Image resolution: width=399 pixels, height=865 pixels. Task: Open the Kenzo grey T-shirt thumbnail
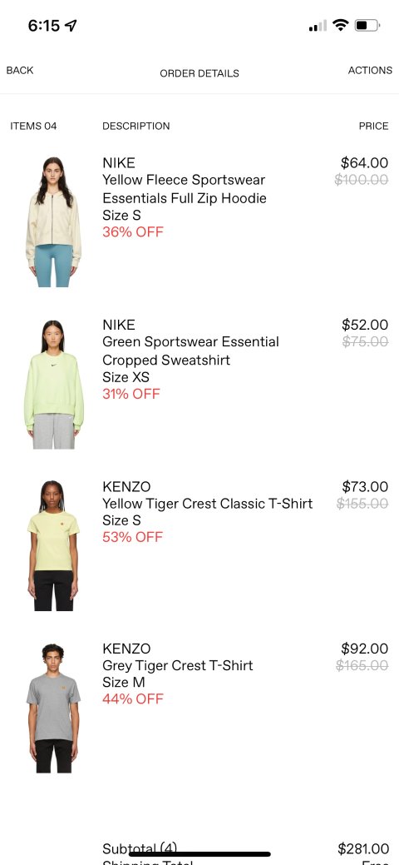[x=53, y=708]
